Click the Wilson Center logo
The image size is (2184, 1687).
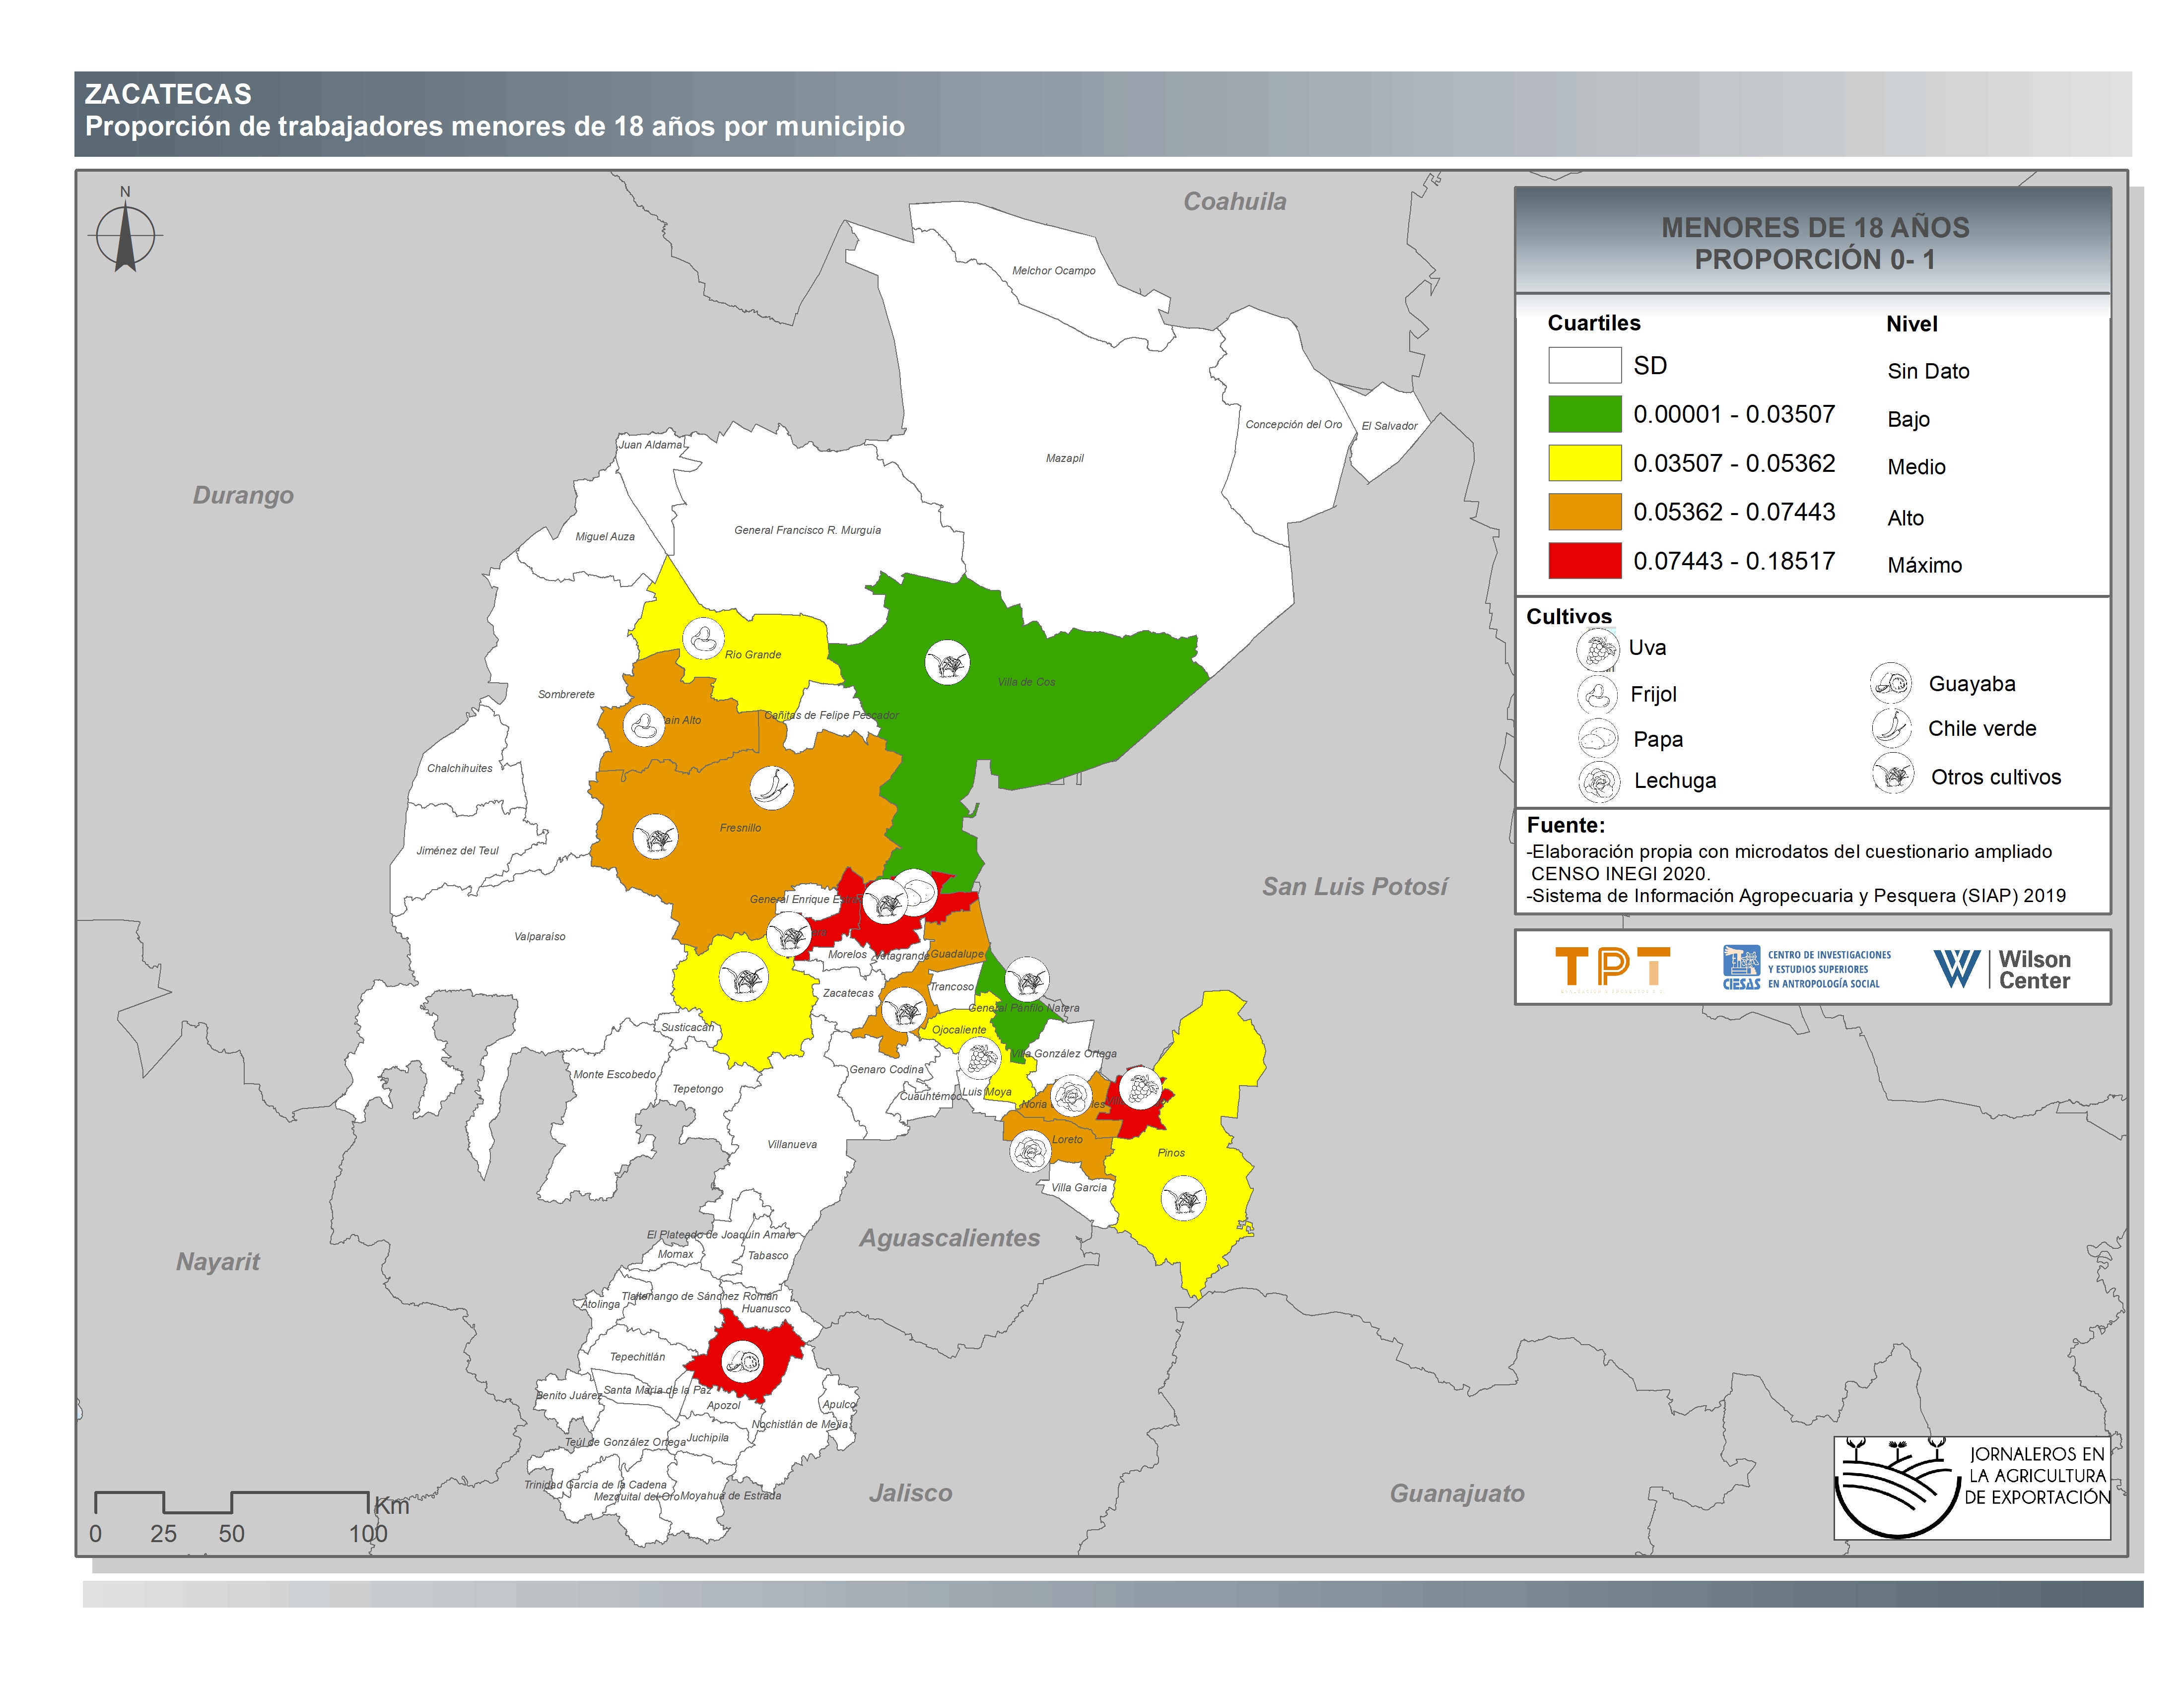pyautogui.click(x=2002, y=969)
